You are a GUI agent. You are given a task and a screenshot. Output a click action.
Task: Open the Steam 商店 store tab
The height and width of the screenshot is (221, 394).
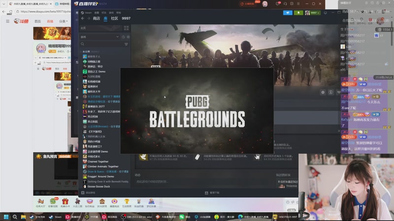(96, 18)
